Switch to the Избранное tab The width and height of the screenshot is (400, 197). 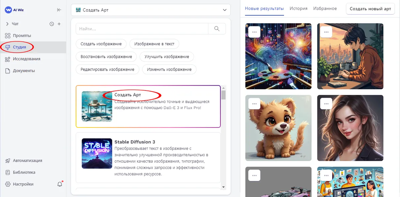point(325,9)
